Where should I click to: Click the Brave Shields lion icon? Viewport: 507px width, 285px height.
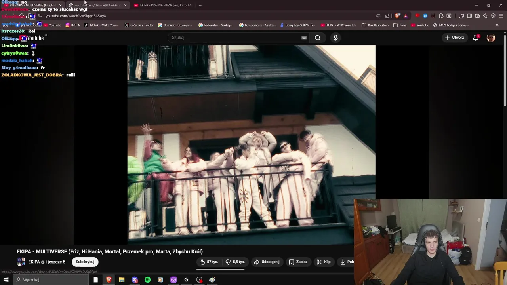coord(397,16)
